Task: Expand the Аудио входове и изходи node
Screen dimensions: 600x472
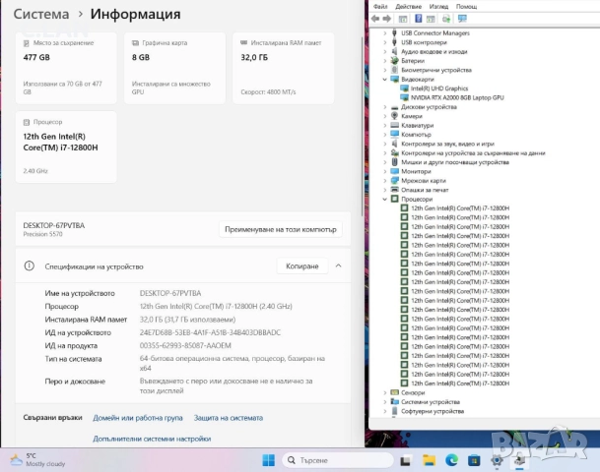Action: [385, 51]
